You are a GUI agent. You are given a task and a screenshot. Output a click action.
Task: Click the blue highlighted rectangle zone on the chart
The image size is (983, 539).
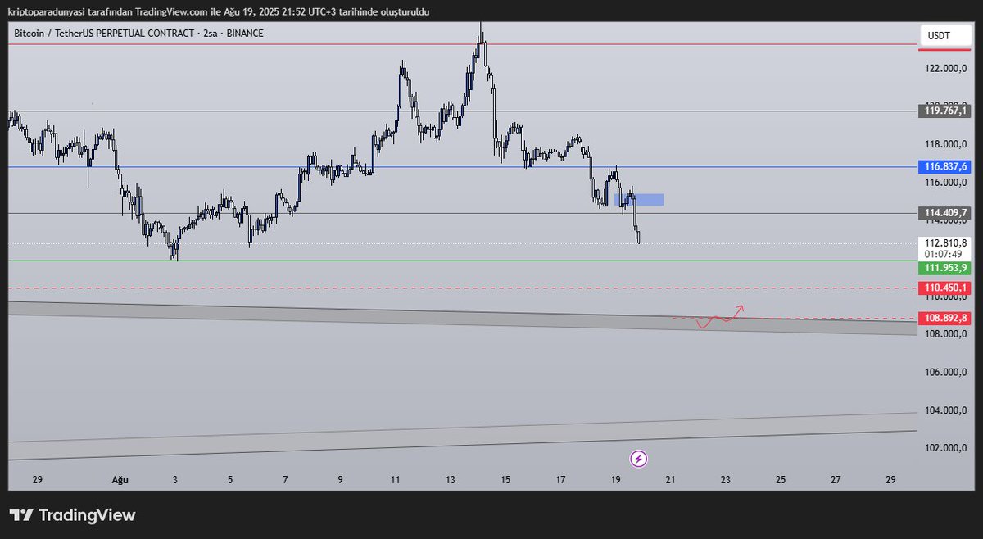[639, 199]
